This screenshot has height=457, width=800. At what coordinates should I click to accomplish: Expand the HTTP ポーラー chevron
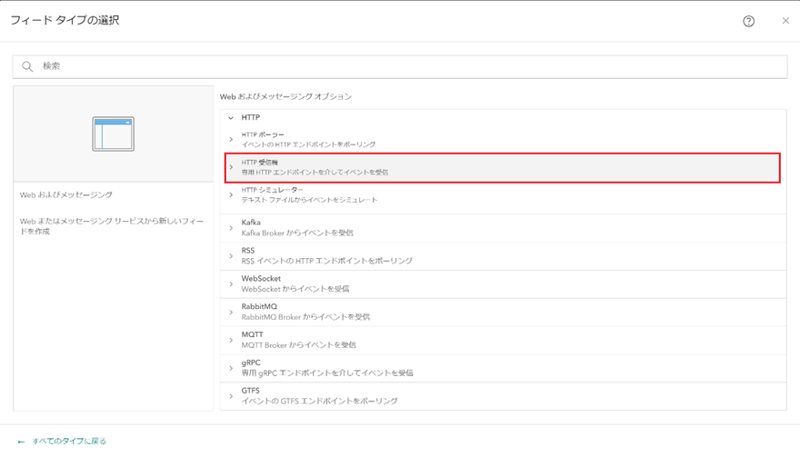click(231, 139)
